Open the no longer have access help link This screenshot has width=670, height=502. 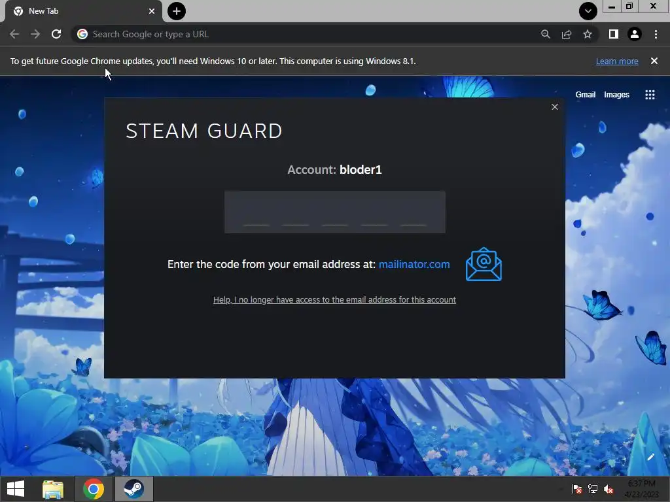[x=334, y=299]
